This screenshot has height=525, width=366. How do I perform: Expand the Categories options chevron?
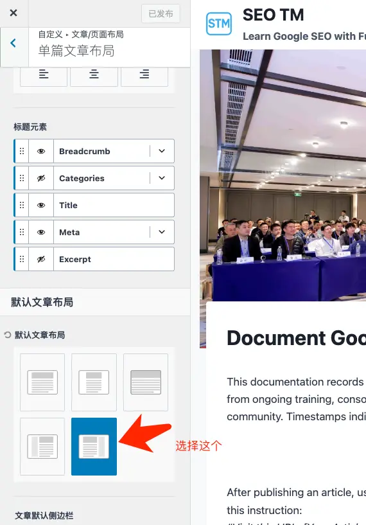click(162, 178)
